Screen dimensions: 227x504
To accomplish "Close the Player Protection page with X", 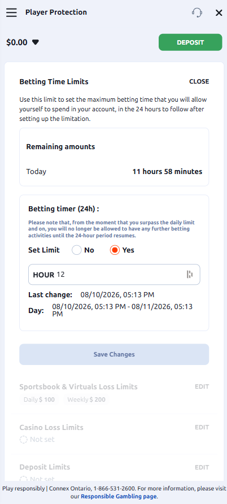I will click(219, 13).
